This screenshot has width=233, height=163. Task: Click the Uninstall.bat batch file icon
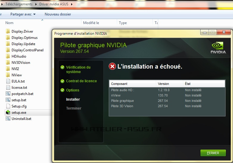pos(8,118)
